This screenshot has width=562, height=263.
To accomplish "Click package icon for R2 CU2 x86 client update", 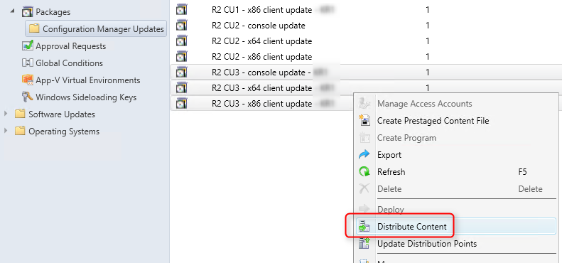I will pyautogui.click(x=182, y=56).
